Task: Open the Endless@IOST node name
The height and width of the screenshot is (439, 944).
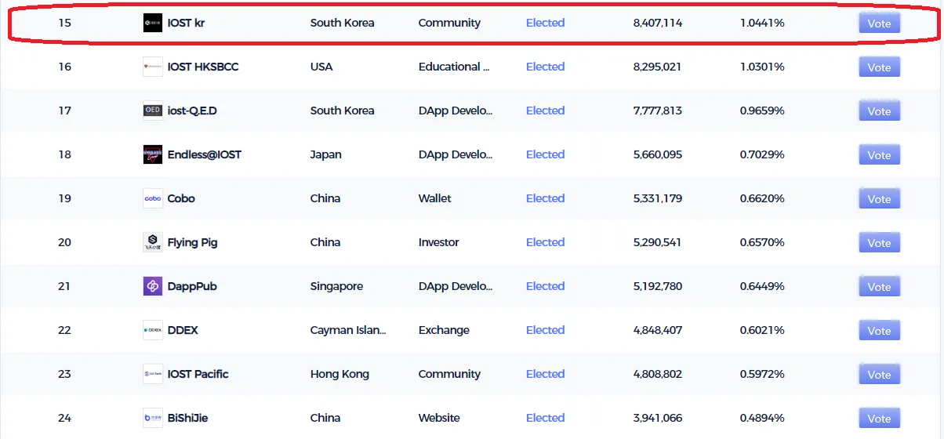Action: (x=205, y=154)
